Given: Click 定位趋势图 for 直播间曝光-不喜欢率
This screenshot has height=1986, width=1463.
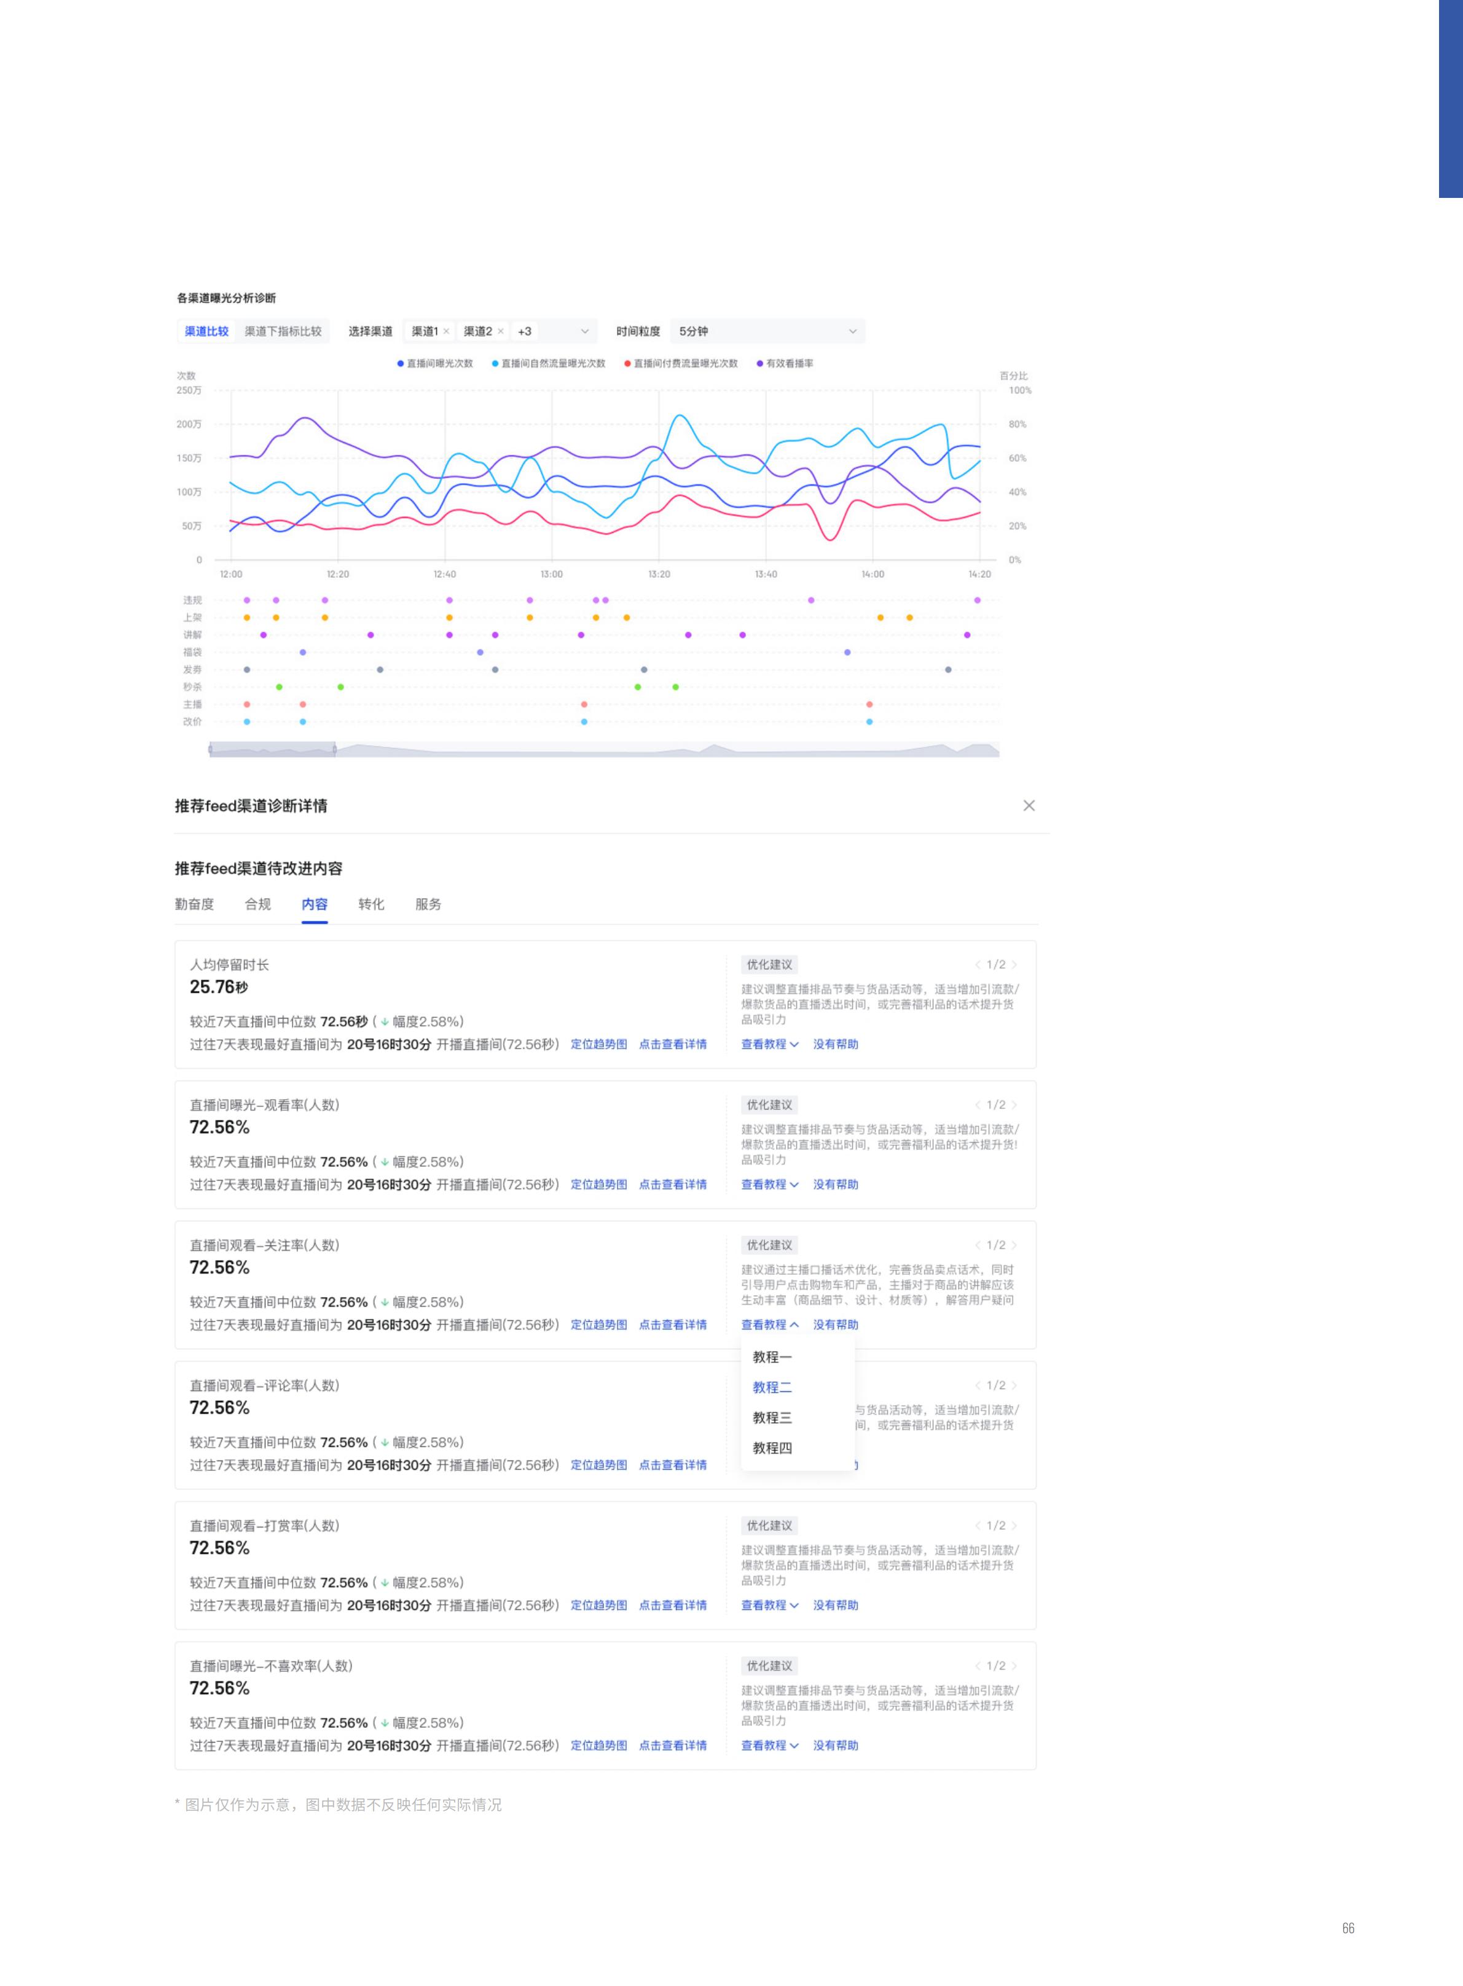Looking at the screenshot, I should [x=598, y=1745].
